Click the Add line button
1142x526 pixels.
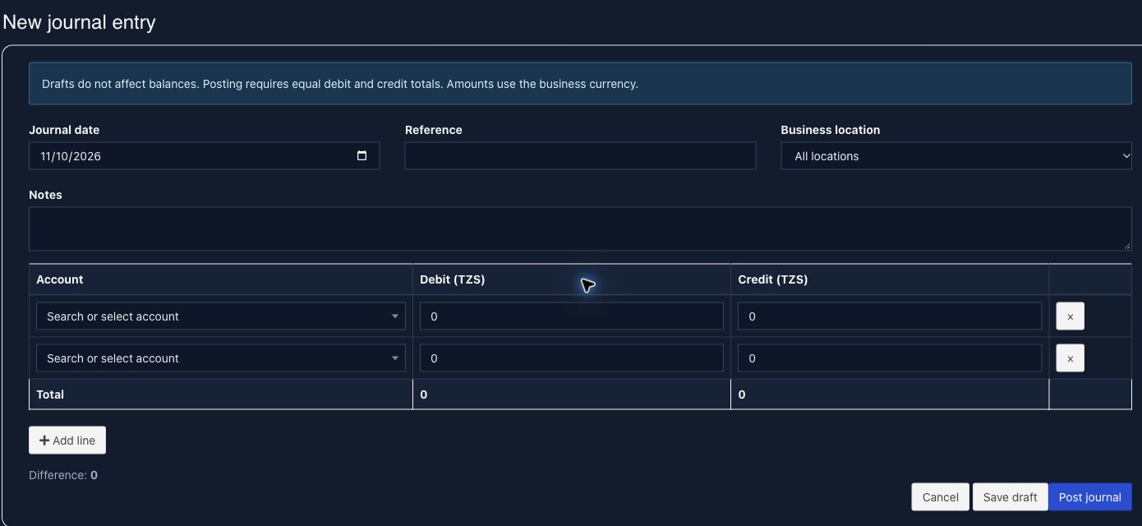67,441
